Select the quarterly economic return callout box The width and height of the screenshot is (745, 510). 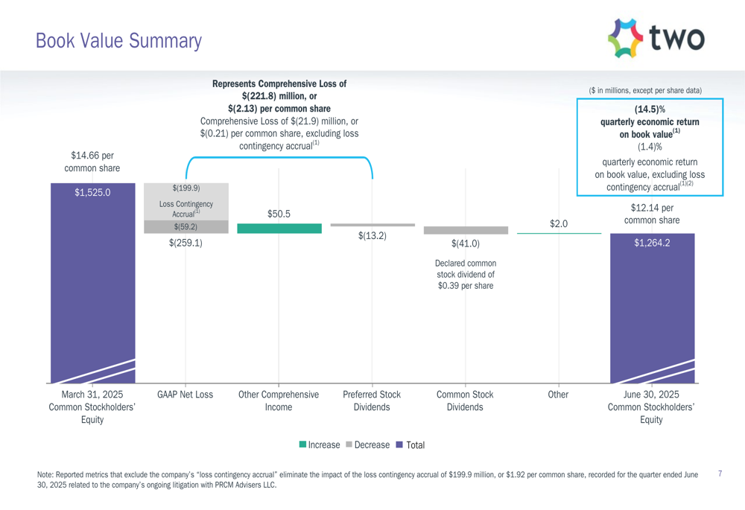point(650,147)
